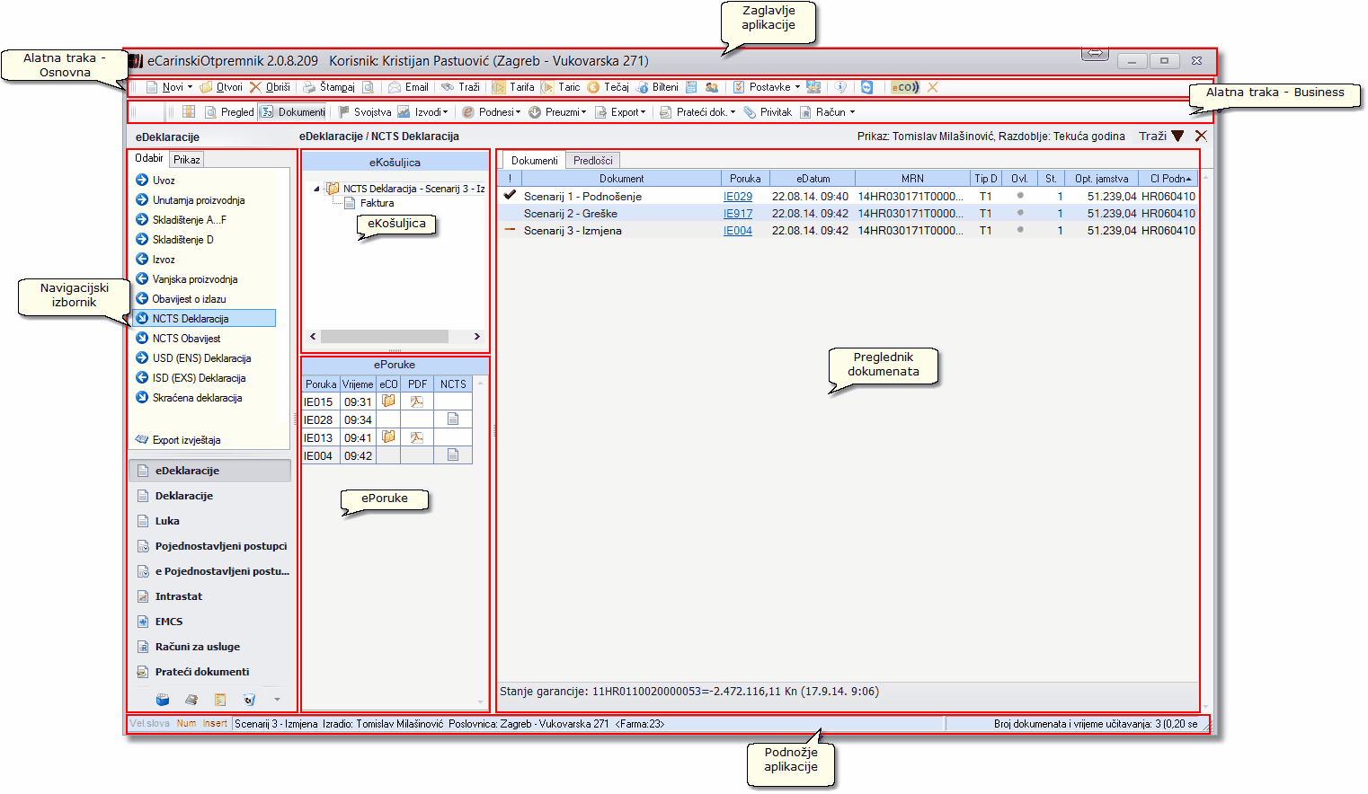1368x794 pixels.
Task: Open the Intrastat module
Action: coord(210,596)
